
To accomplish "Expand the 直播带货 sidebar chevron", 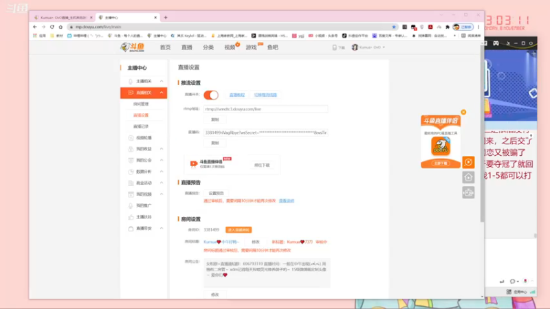I will coord(162,229).
